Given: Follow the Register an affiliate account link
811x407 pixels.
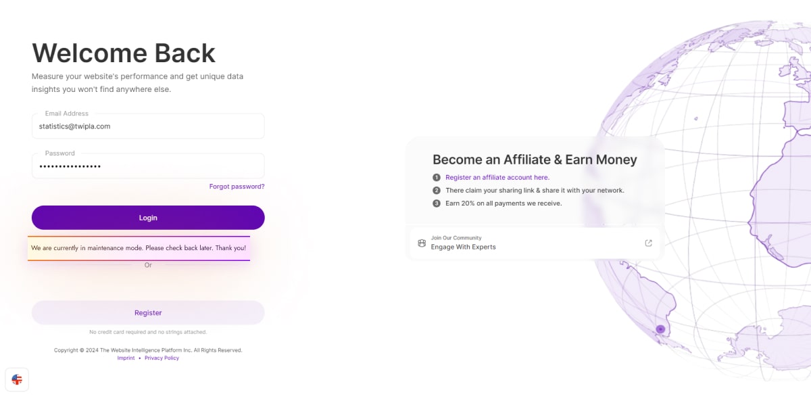Looking at the screenshot, I should click(497, 178).
